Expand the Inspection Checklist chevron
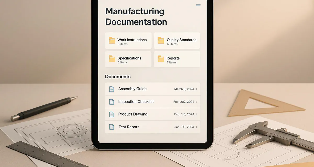This screenshot has height=167, width=314. (196, 102)
